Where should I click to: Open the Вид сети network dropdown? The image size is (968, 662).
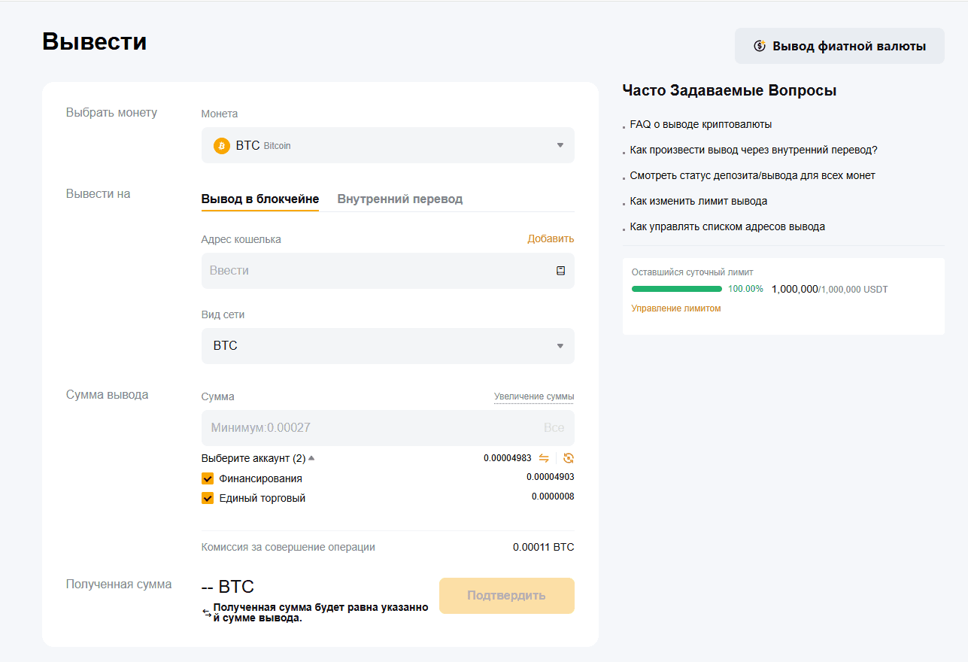(x=388, y=346)
